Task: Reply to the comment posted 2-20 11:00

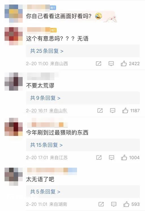Action: pos(111,63)
